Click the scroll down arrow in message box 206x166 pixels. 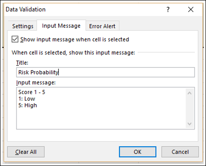click(190, 124)
